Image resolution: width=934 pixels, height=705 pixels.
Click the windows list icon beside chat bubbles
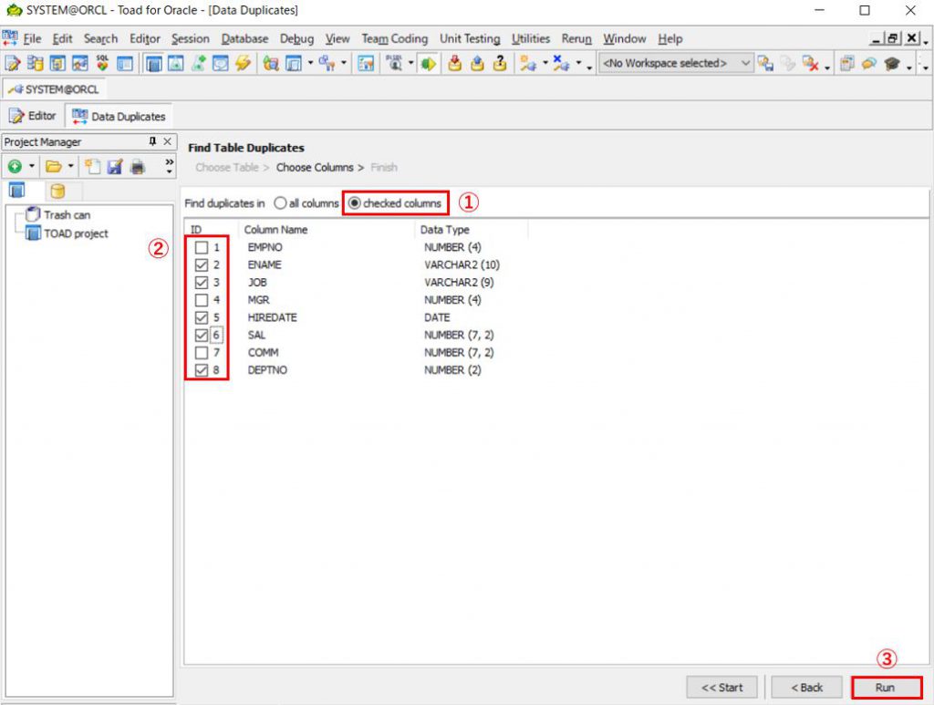click(x=846, y=63)
